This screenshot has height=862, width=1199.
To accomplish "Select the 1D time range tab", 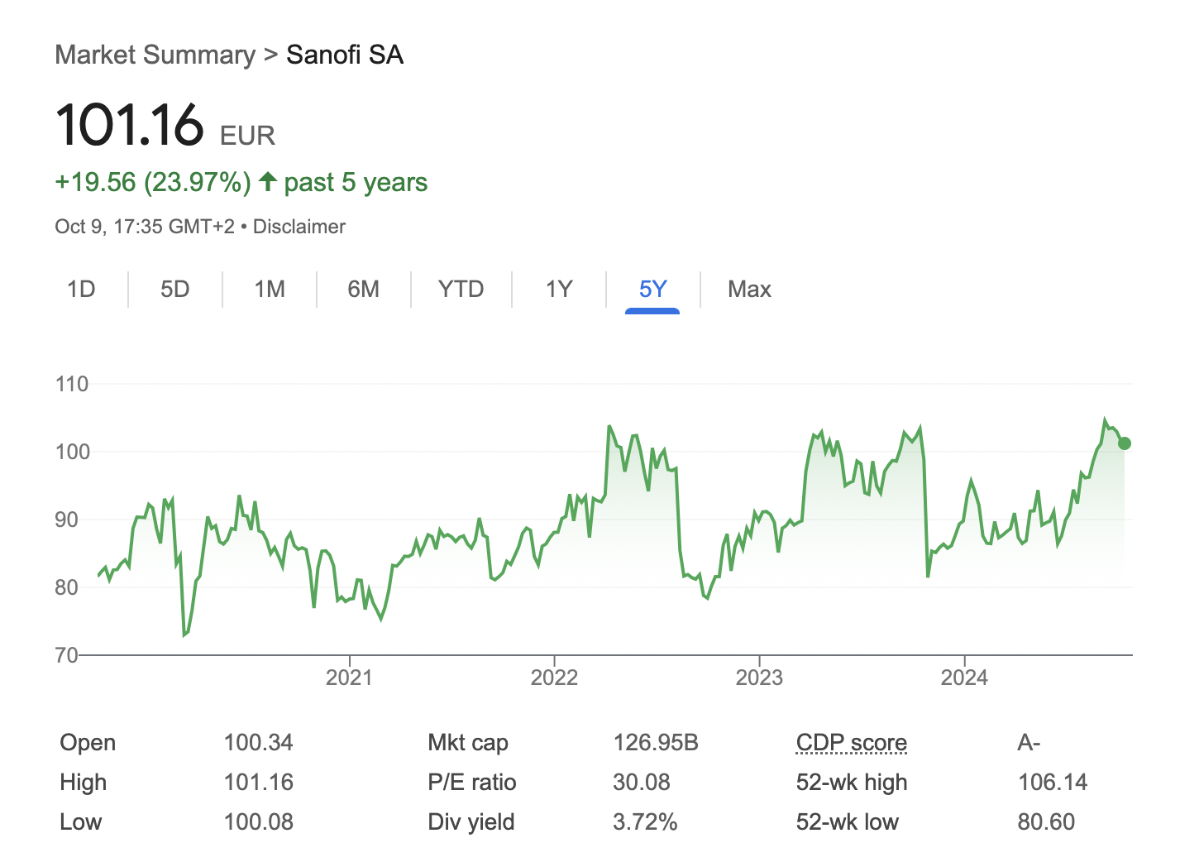I will [x=81, y=290].
